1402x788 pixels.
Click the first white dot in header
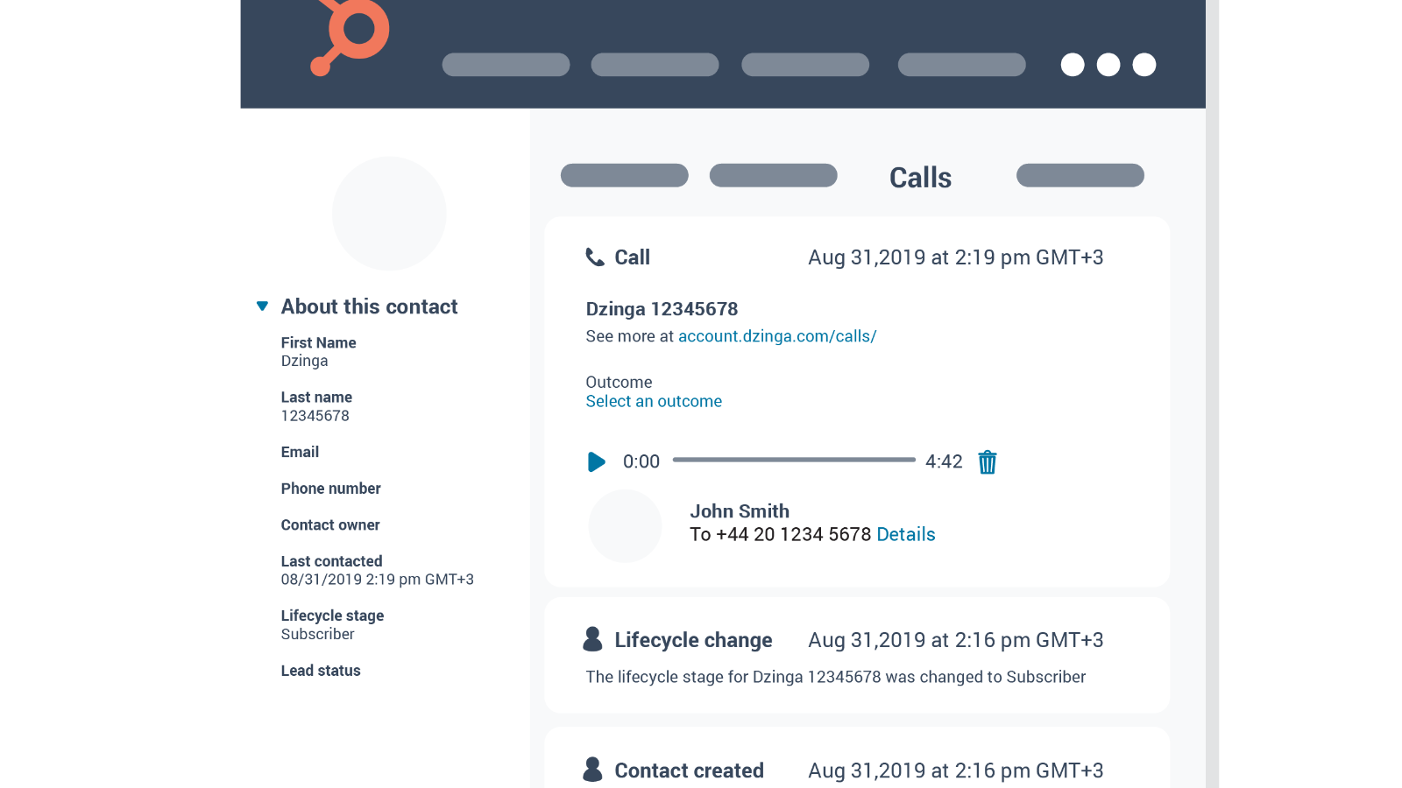point(1073,65)
